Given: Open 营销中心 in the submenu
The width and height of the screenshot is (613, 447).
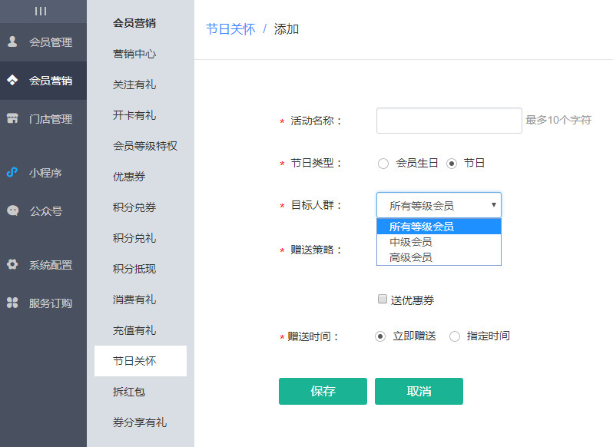Looking at the screenshot, I should [134, 54].
